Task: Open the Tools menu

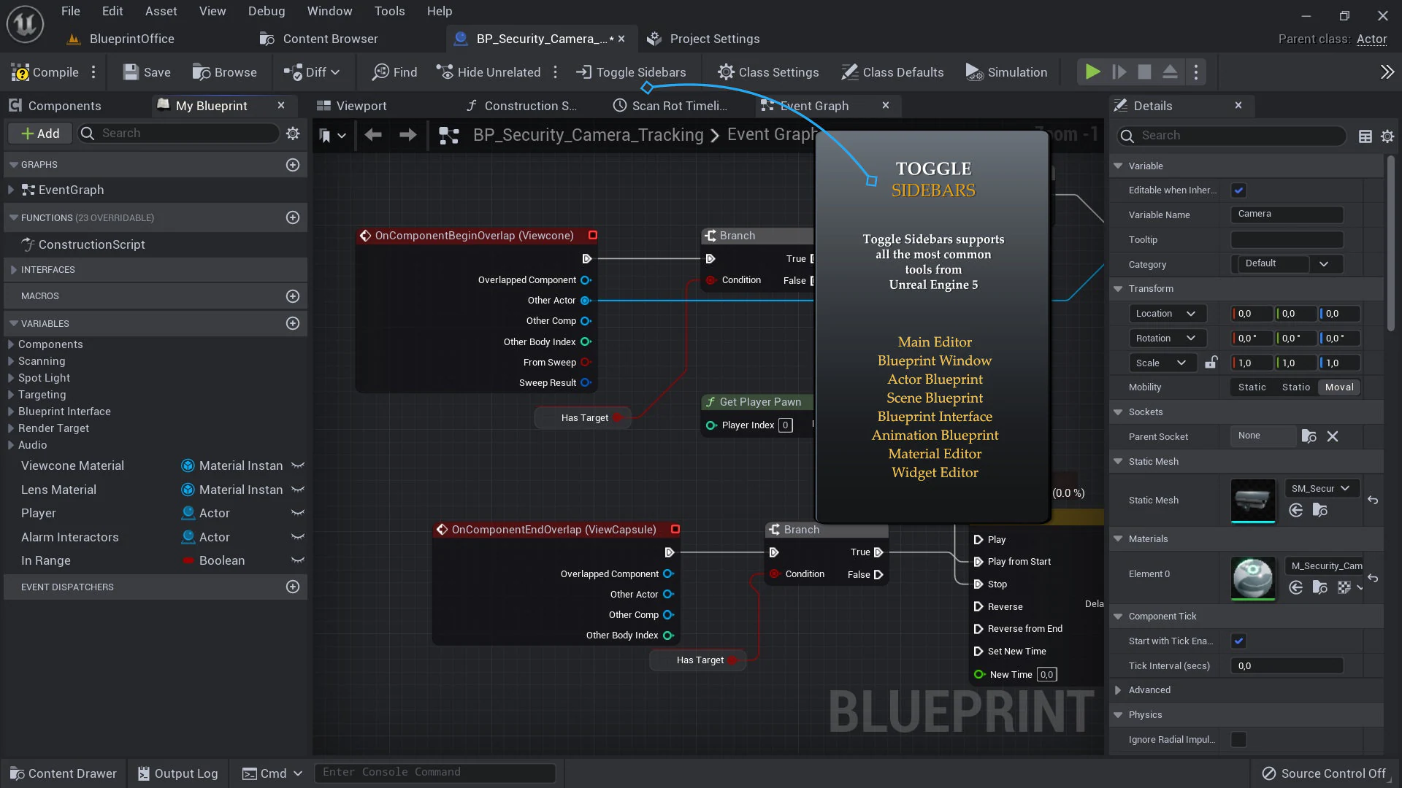Action: click(x=389, y=11)
